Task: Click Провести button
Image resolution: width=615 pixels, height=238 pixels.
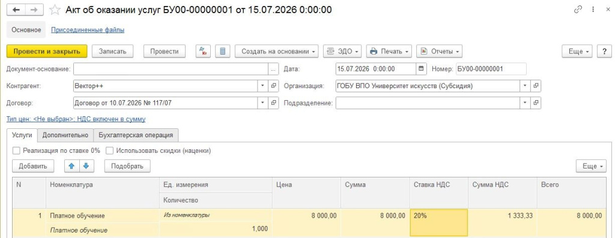Action: point(165,52)
